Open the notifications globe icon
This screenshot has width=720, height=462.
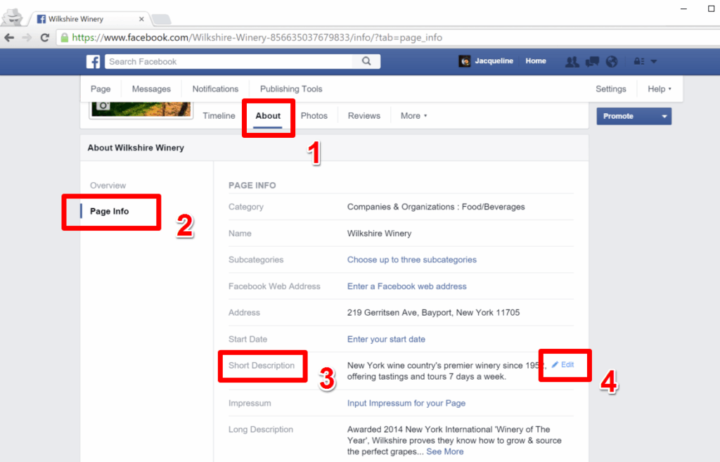[612, 62]
